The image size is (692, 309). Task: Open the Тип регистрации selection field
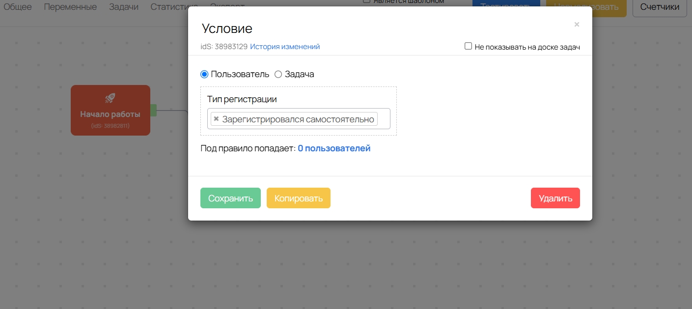(x=383, y=119)
